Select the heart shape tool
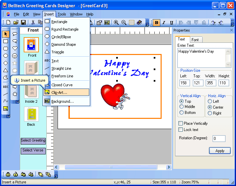This screenshot has width=236, height=186. tap(14, 48)
